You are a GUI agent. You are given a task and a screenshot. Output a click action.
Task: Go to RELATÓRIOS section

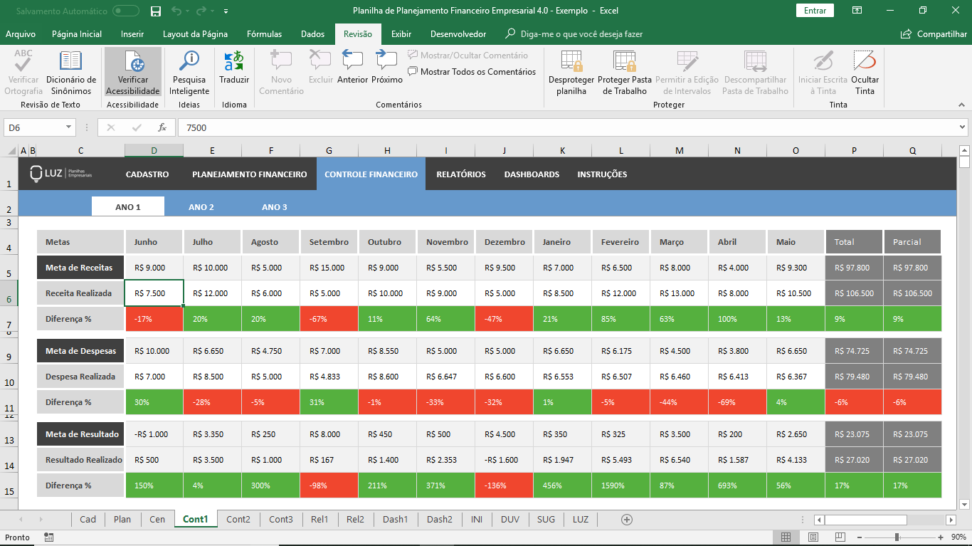coord(461,174)
